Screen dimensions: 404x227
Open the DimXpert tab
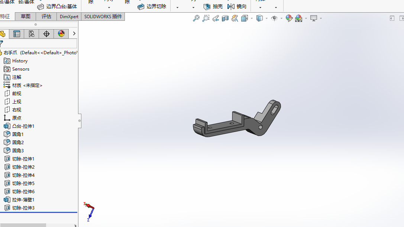[69, 16]
